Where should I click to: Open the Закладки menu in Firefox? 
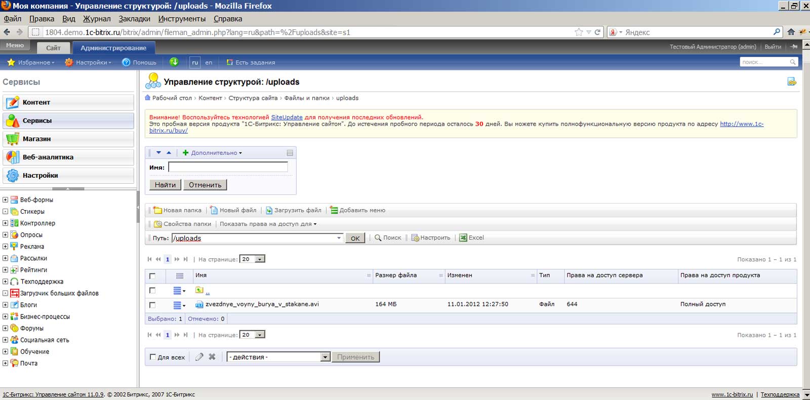click(134, 19)
